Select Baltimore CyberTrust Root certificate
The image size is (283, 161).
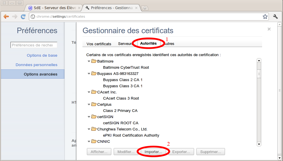point(126,67)
